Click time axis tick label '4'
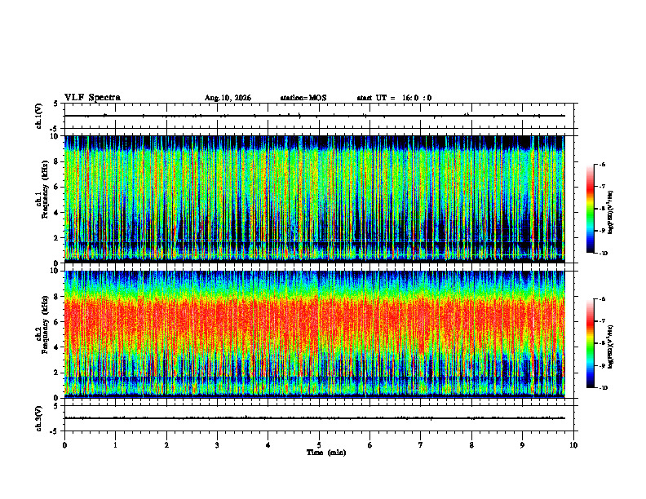Viewport: 646px width, 499px height. [268, 445]
